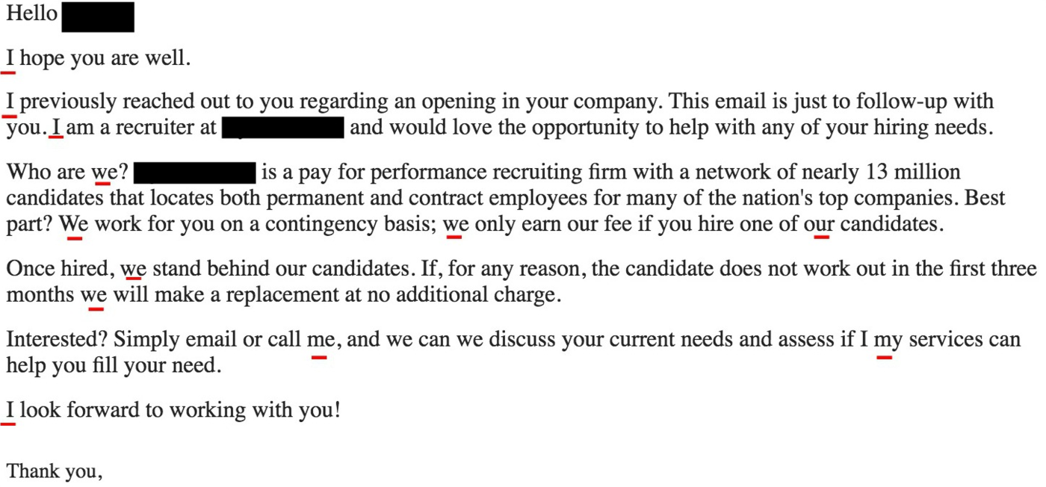Click the hyphenated word "follow-up"
This screenshot has width=1046, height=487.
coord(909,101)
